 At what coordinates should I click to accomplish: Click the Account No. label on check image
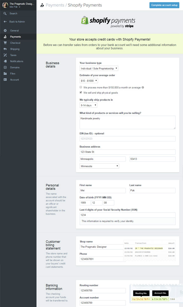[x=160, y=293]
